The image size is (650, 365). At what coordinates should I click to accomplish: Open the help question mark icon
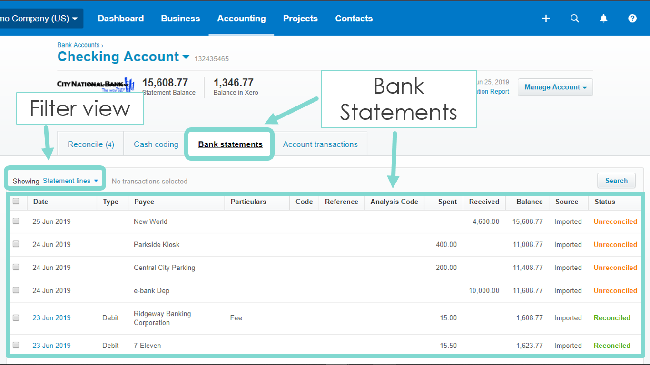632,18
